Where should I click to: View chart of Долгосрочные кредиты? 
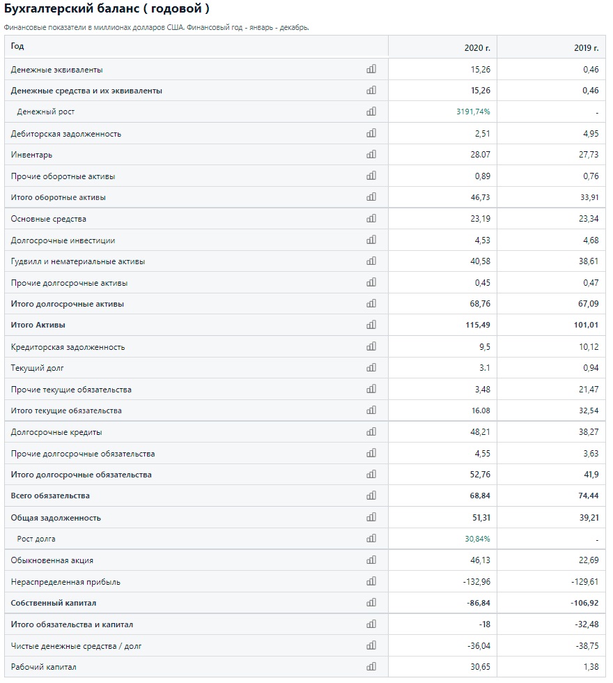[371, 431]
